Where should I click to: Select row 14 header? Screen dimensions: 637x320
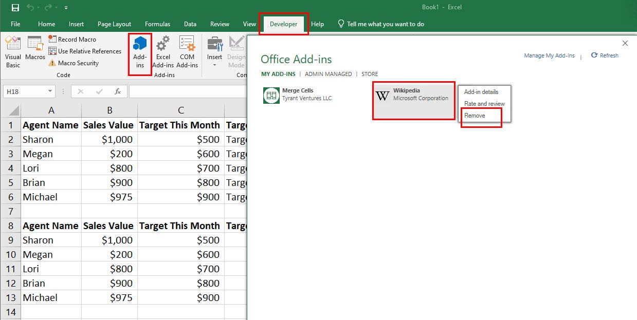[10, 312]
